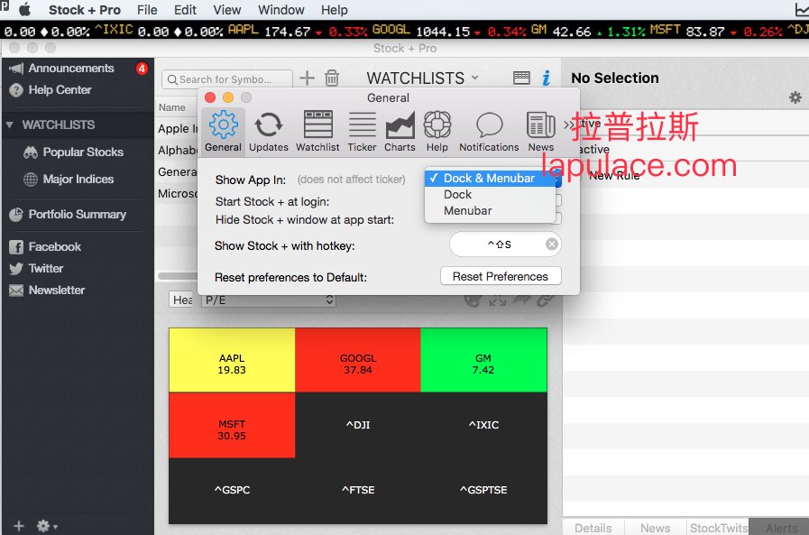Click the ^IXIC heatmap tile
809x535 pixels.
pos(483,425)
